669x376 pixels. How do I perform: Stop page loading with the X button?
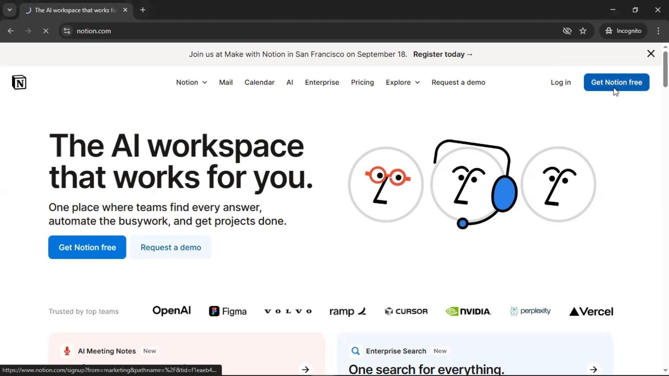[x=46, y=31]
